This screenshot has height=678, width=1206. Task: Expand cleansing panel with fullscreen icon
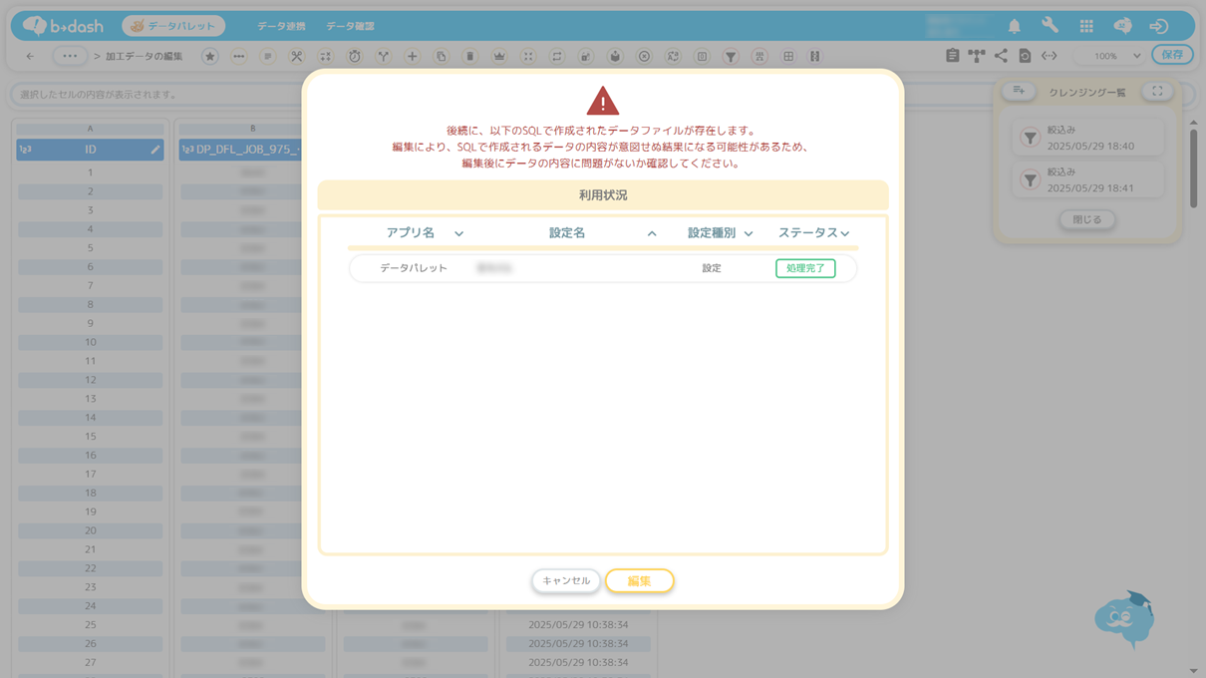click(x=1157, y=91)
